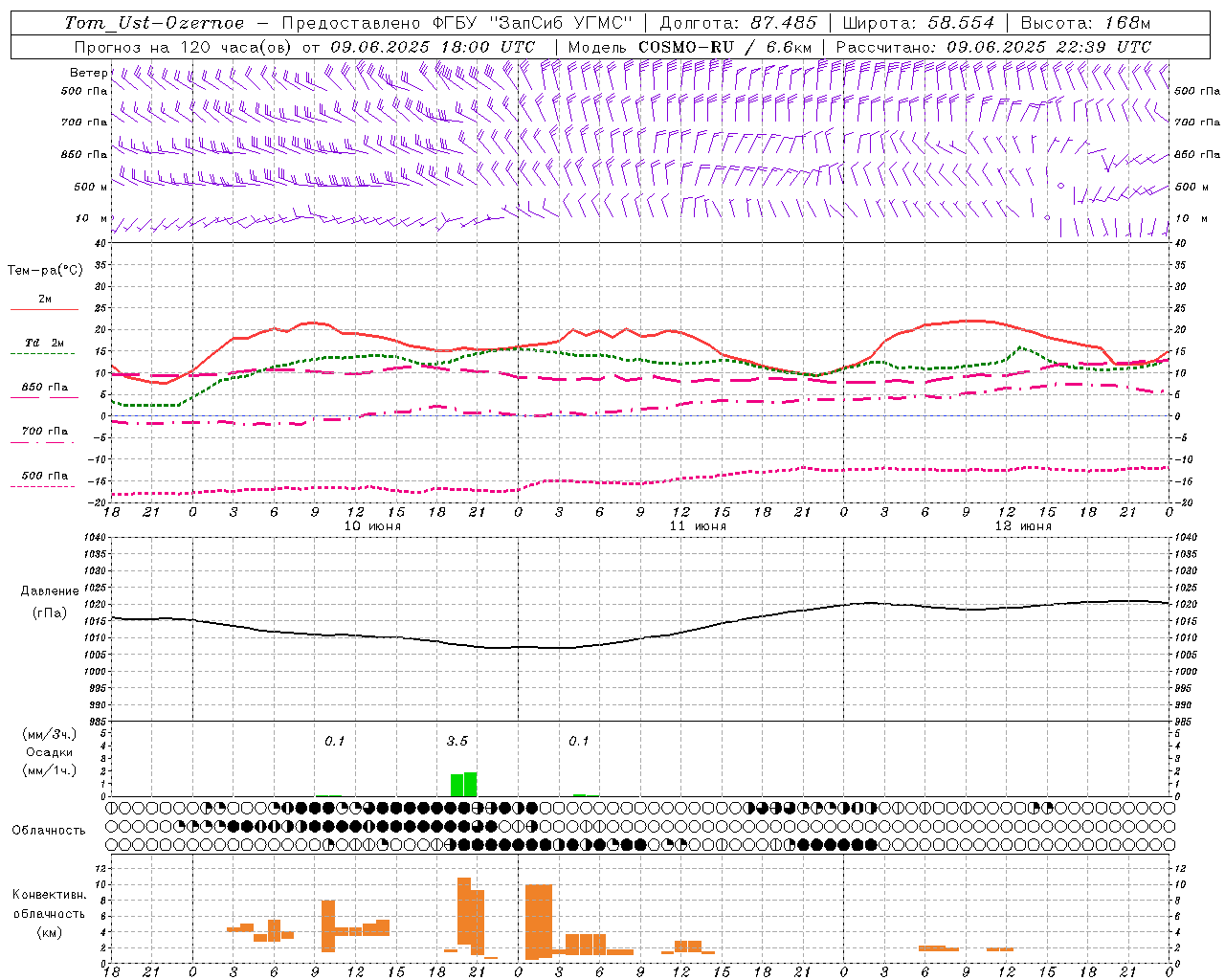Screen dimensions: 1225x980
Task: Click the (мм/3ч.) precipitation unit label
Action: [x=50, y=734]
